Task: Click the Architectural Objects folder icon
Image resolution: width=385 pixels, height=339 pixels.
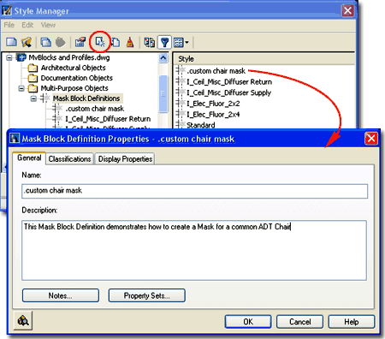Action: click(x=33, y=68)
